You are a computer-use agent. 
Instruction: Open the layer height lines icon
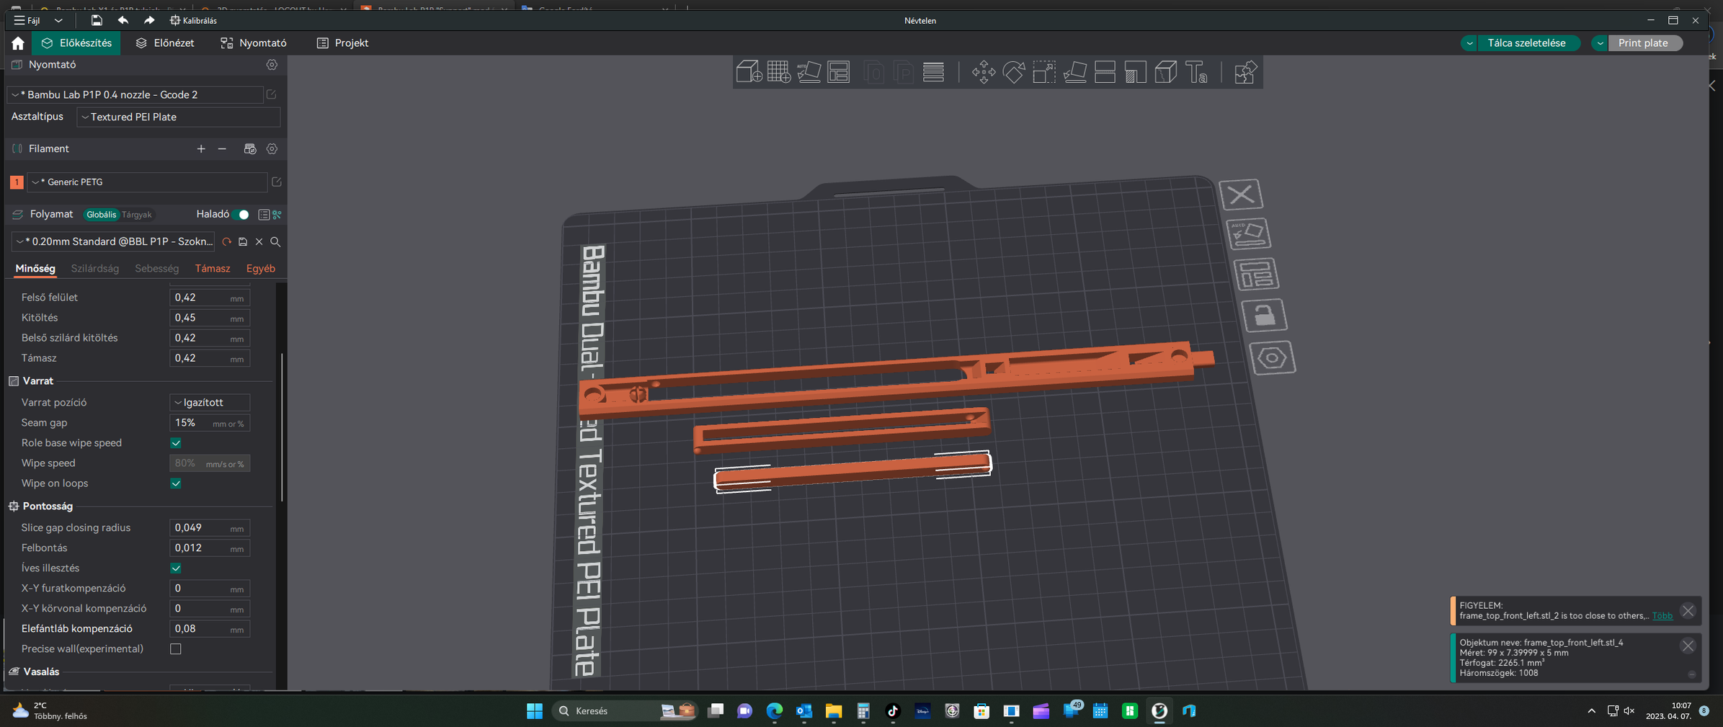click(x=934, y=72)
